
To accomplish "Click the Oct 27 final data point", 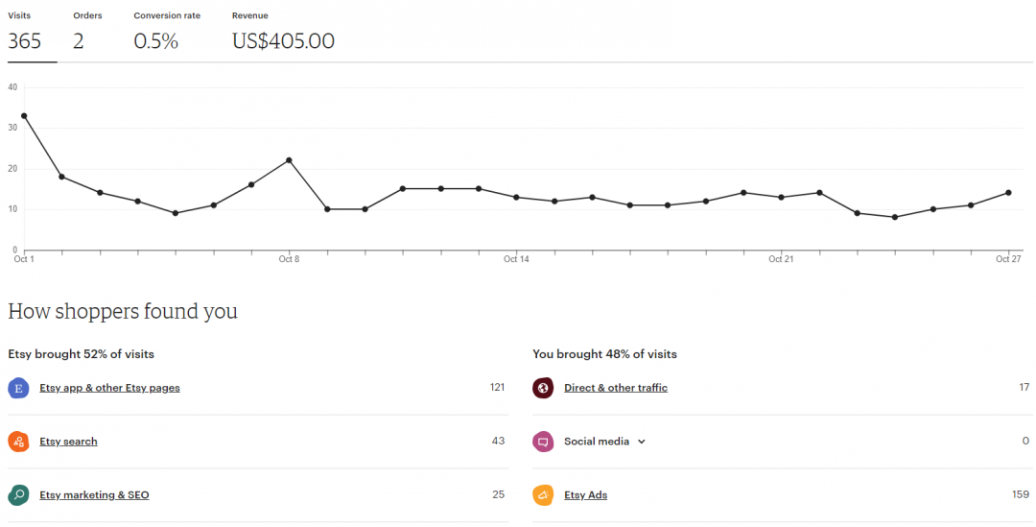I will point(1008,193).
